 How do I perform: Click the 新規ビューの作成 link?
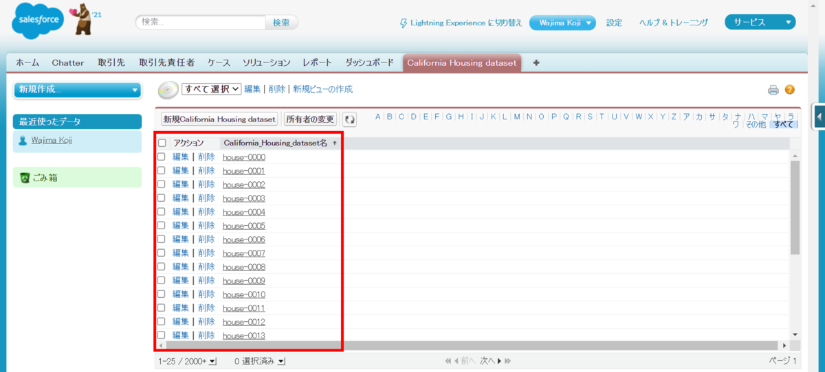(322, 89)
